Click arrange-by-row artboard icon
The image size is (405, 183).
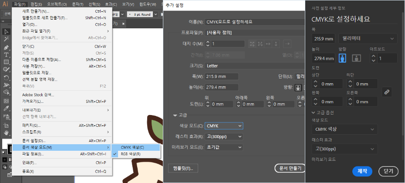[268, 44]
